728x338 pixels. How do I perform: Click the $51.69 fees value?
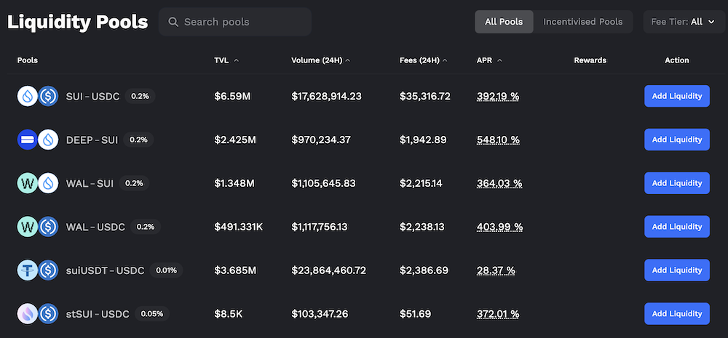pos(415,313)
